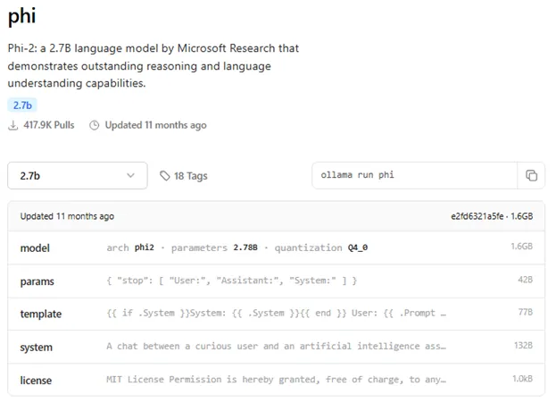Click the download icon before 417.9K Pulls
This screenshot has width=556, height=411.
point(13,125)
